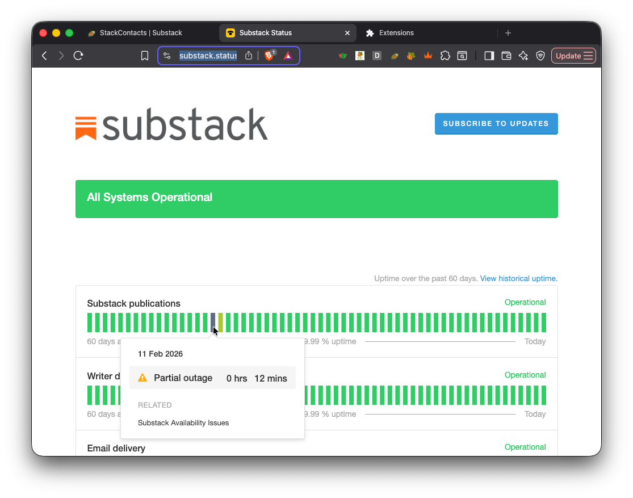Click the Email delivery component title

pyautogui.click(x=116, y=449)
